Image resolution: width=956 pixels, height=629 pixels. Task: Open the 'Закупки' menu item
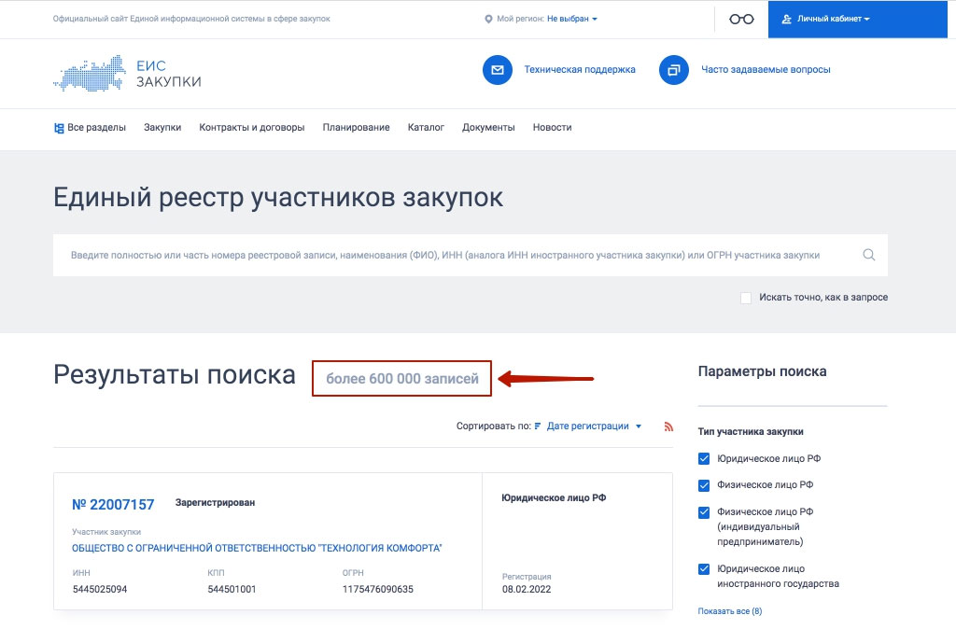[x=162, y=128]
